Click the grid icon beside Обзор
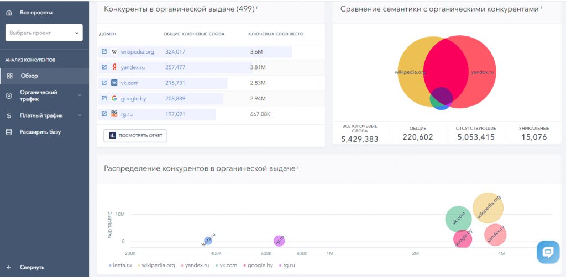 pyautogui.click(x=10, y=76)
